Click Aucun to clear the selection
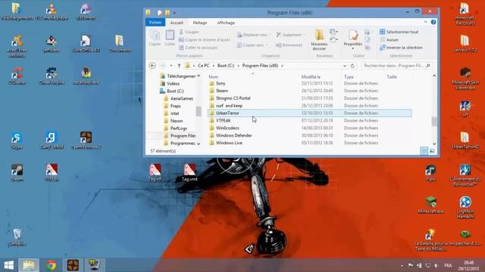Image resolution: width=485 pixels, height=272 pixels. [x=389, y=40]
